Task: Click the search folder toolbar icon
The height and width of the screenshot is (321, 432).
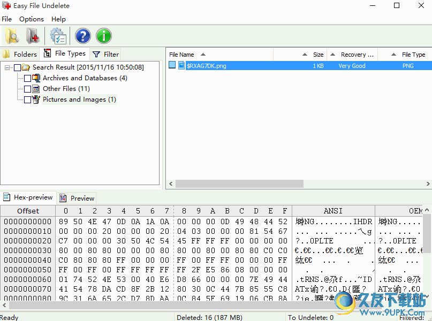Action: tap(12, 36)
